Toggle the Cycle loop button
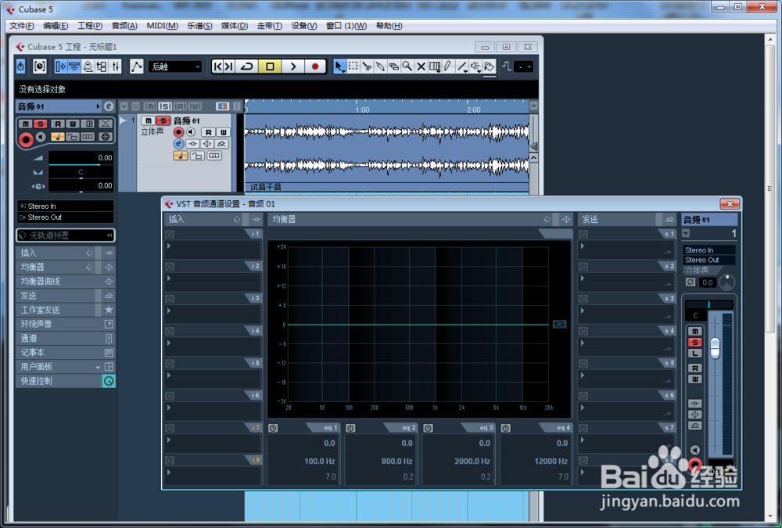 click(x=247, y=66)
